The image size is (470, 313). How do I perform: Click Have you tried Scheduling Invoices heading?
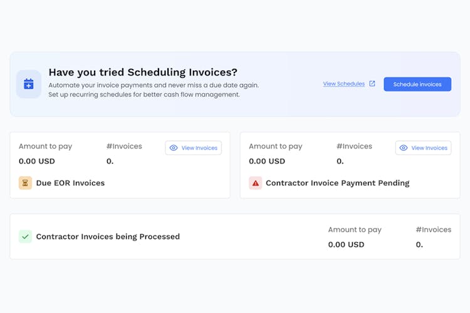pos(143,72)
